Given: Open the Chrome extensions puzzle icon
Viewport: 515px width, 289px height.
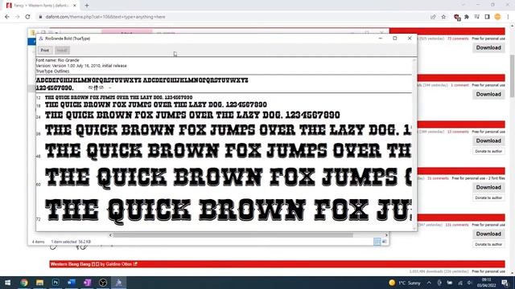Looking at the screenshot, I should [467, 17].
